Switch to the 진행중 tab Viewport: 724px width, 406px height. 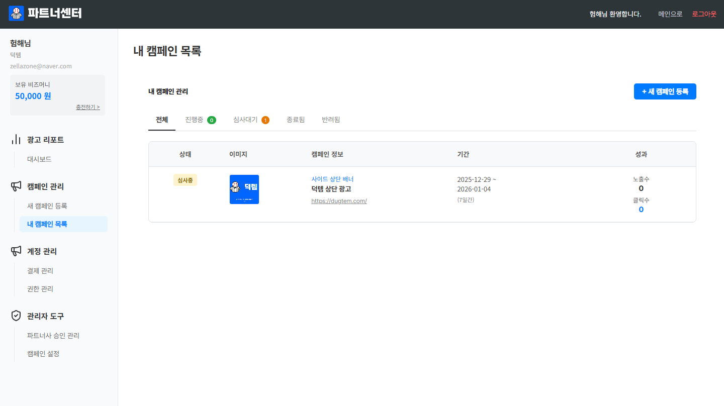(x=200, y=120)
